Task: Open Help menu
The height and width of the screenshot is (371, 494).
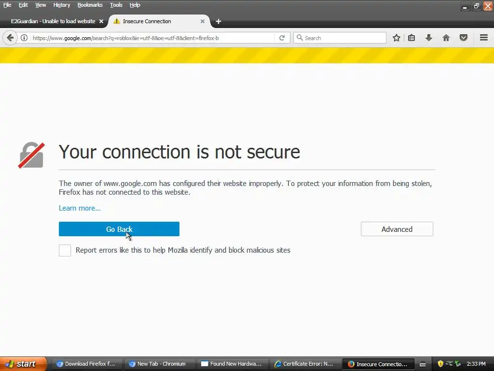Action: (x=135, y=5)
